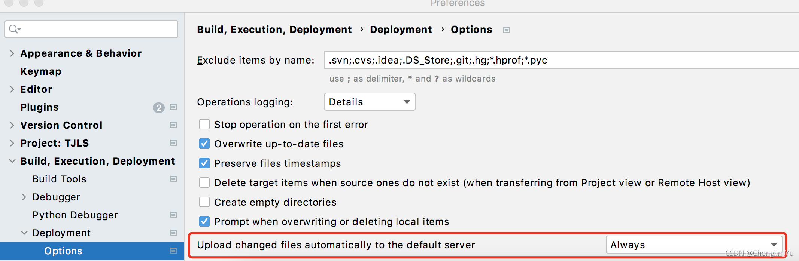Enable Stop operation on the first error
Screen dimensions: 799x261
(x=204, y=124)
